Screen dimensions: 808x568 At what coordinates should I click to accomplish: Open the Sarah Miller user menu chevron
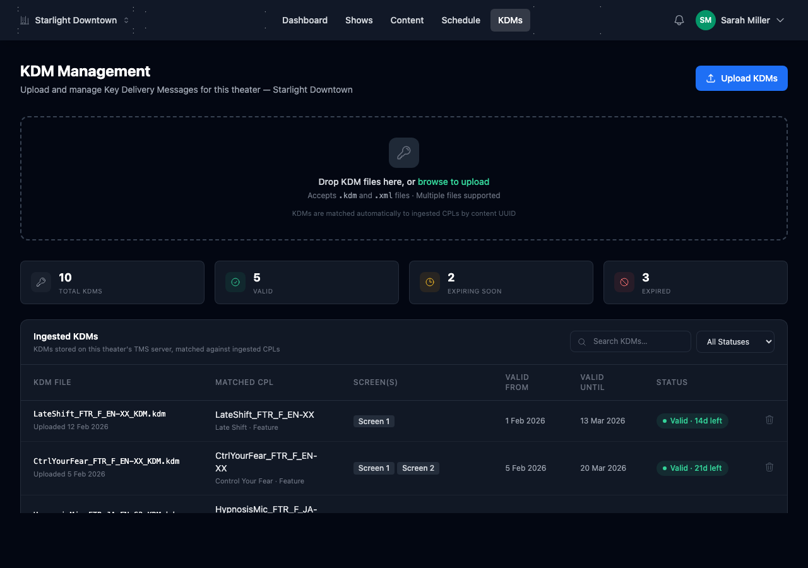[780, 20]
